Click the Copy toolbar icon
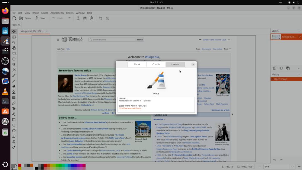The height and width of the screenshot is (170, 302). click(x=85, y=18)
